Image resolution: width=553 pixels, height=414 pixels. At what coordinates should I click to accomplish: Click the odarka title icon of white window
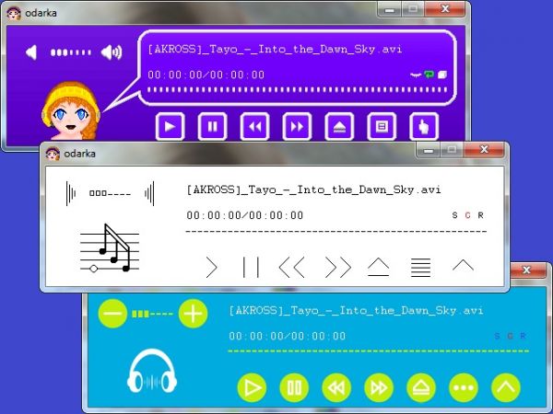click(53, 154)
